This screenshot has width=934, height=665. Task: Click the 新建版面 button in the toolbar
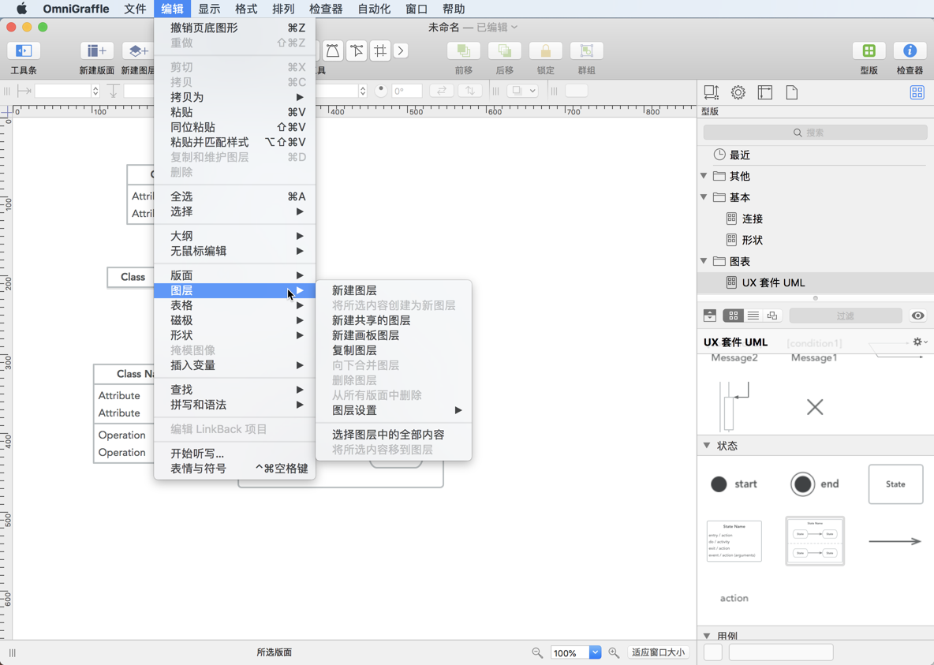[x=95, y=50]
